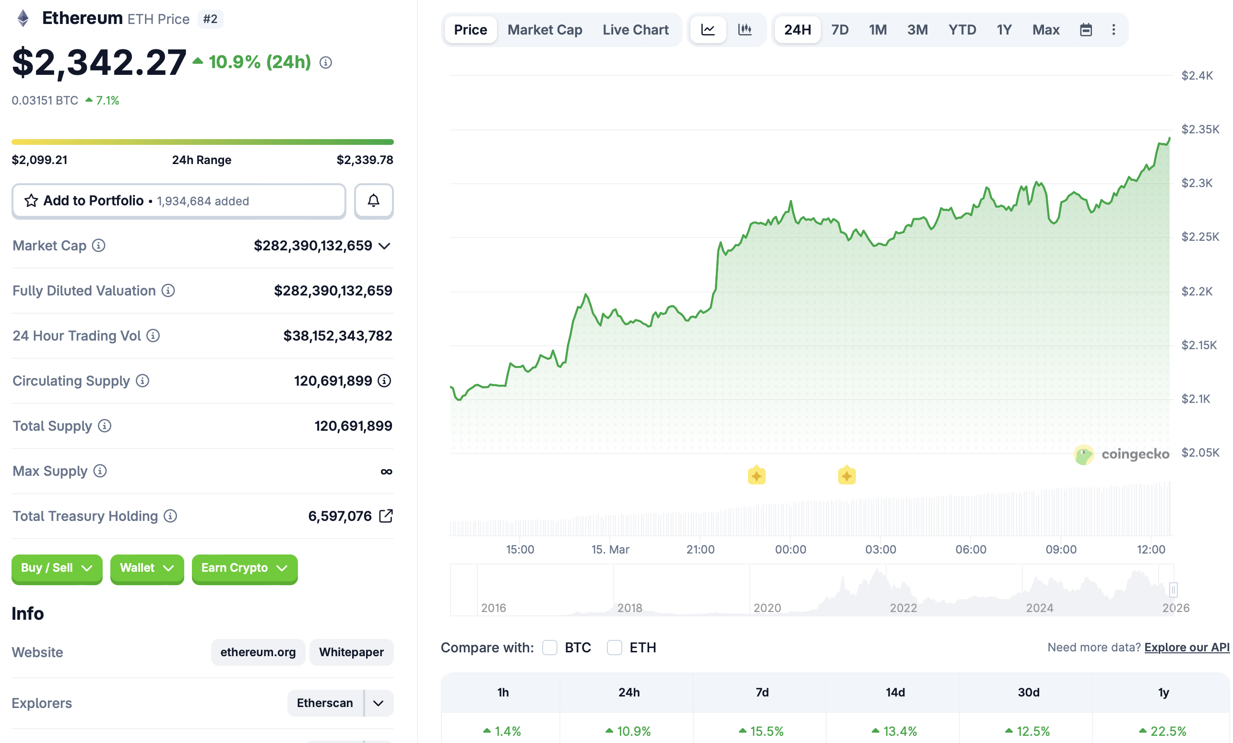Open the Explore our API link
The image size is (1233, 743).
(1186, 648)
